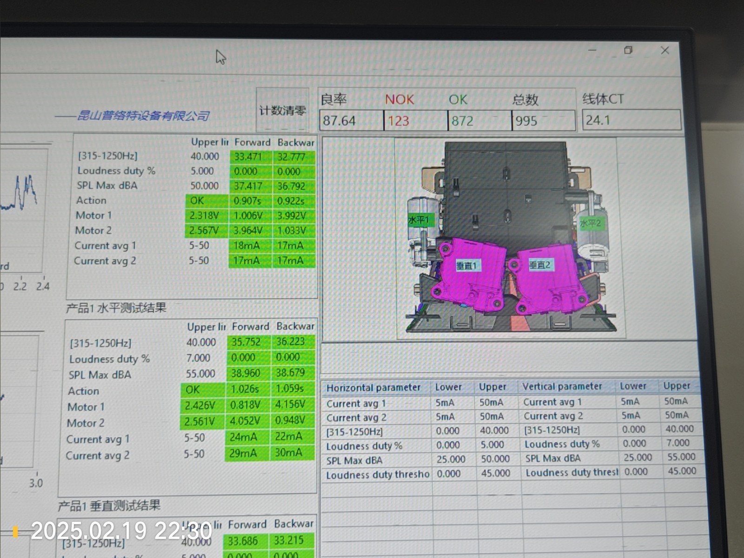
Task: Select the 总数 total field showing 995
Action: point(543,121)
